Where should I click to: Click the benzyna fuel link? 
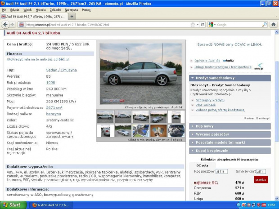pyautogui.click(x=54, y=114)
